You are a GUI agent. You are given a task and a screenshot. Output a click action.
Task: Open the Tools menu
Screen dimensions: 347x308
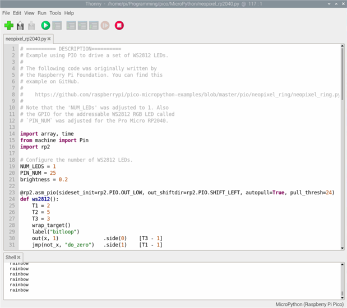(x=55, y=12)
